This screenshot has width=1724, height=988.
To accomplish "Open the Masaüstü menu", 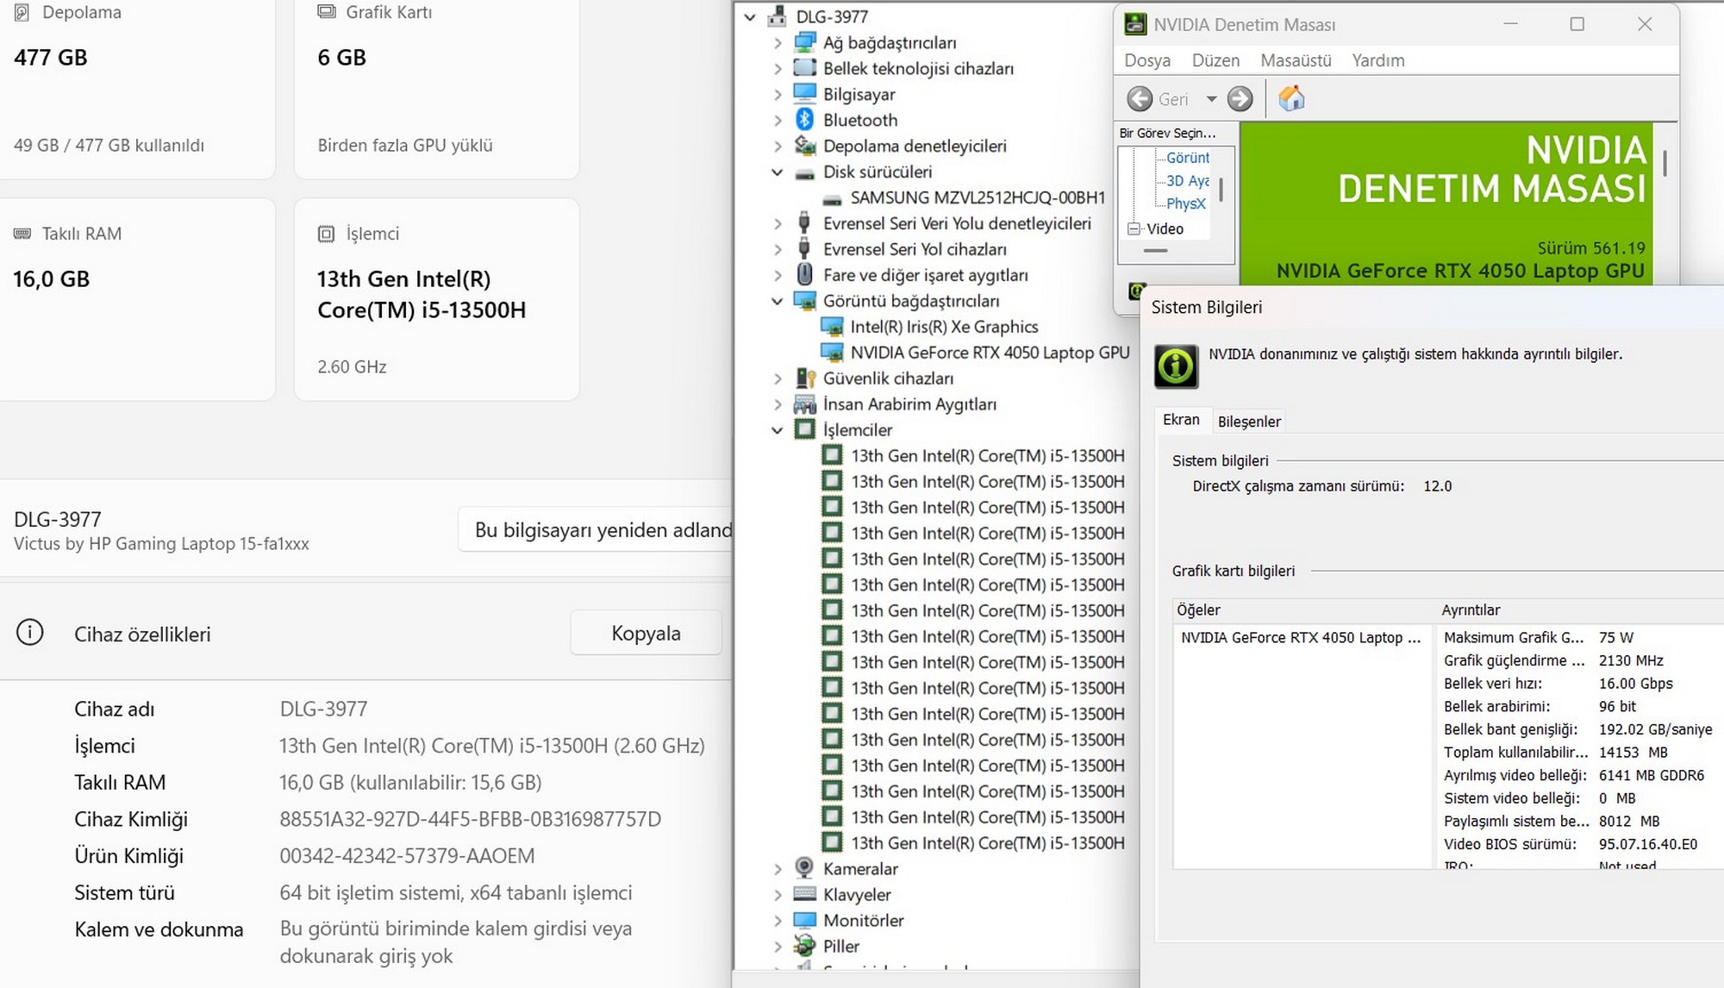I will tap(1296, 60).
